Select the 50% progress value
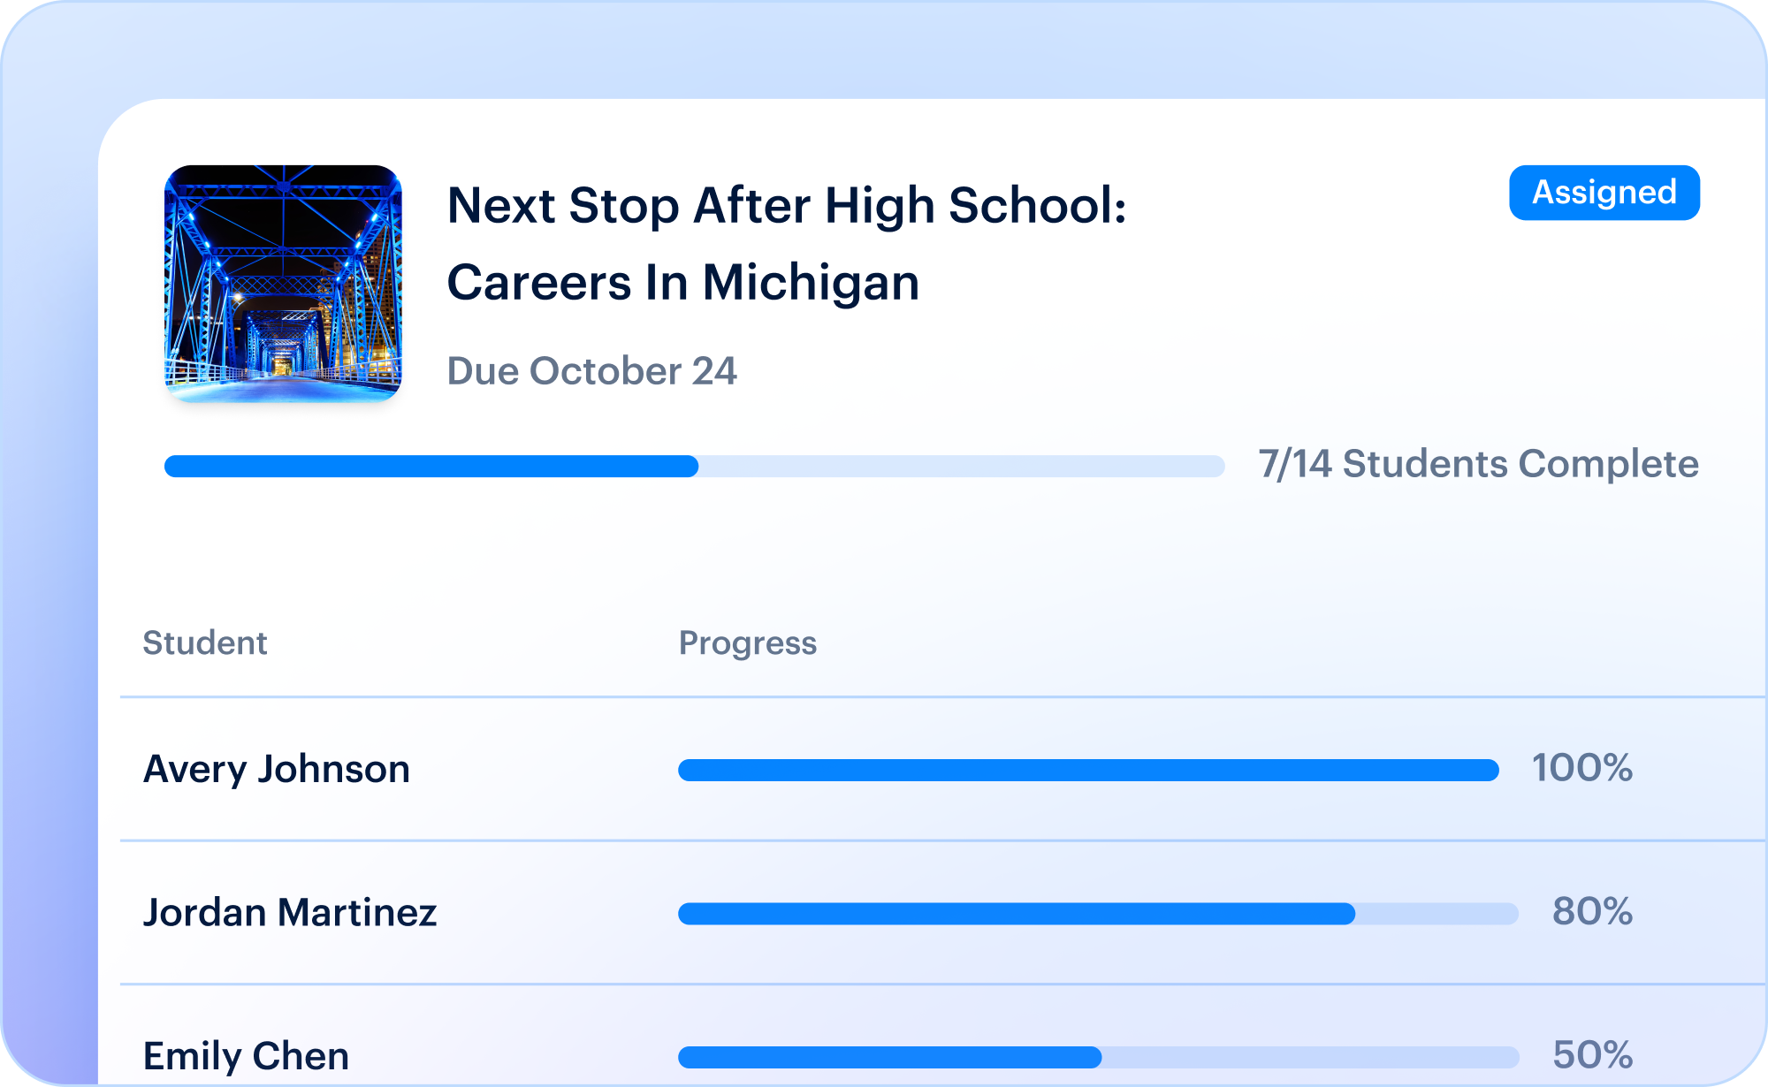This screenshot has width=1768, height=1087. tap(1592, 1055)
